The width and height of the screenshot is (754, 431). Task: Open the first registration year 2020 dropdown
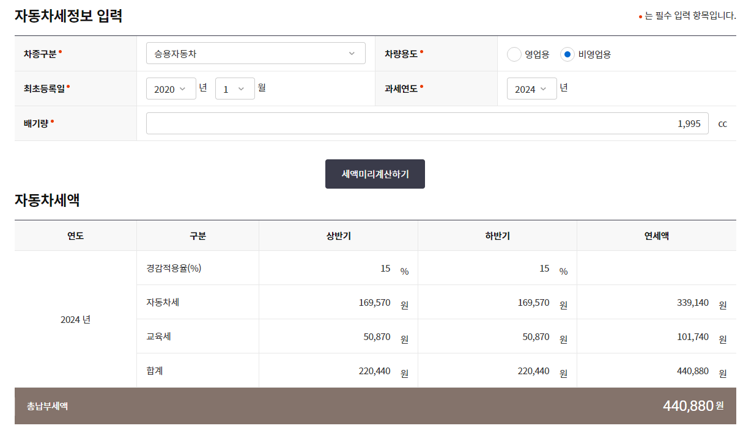tap(171, 88)
